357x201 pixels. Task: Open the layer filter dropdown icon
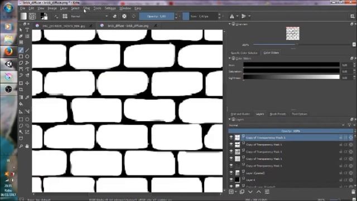click(x=350, y=125)
